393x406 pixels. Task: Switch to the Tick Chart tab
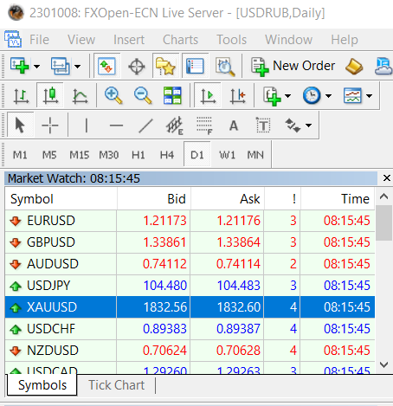117,385
